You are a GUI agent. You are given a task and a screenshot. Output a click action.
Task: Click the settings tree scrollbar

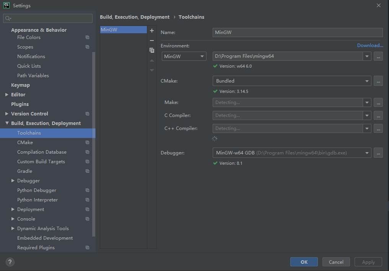pyautogui.click(x=94, y=144)
